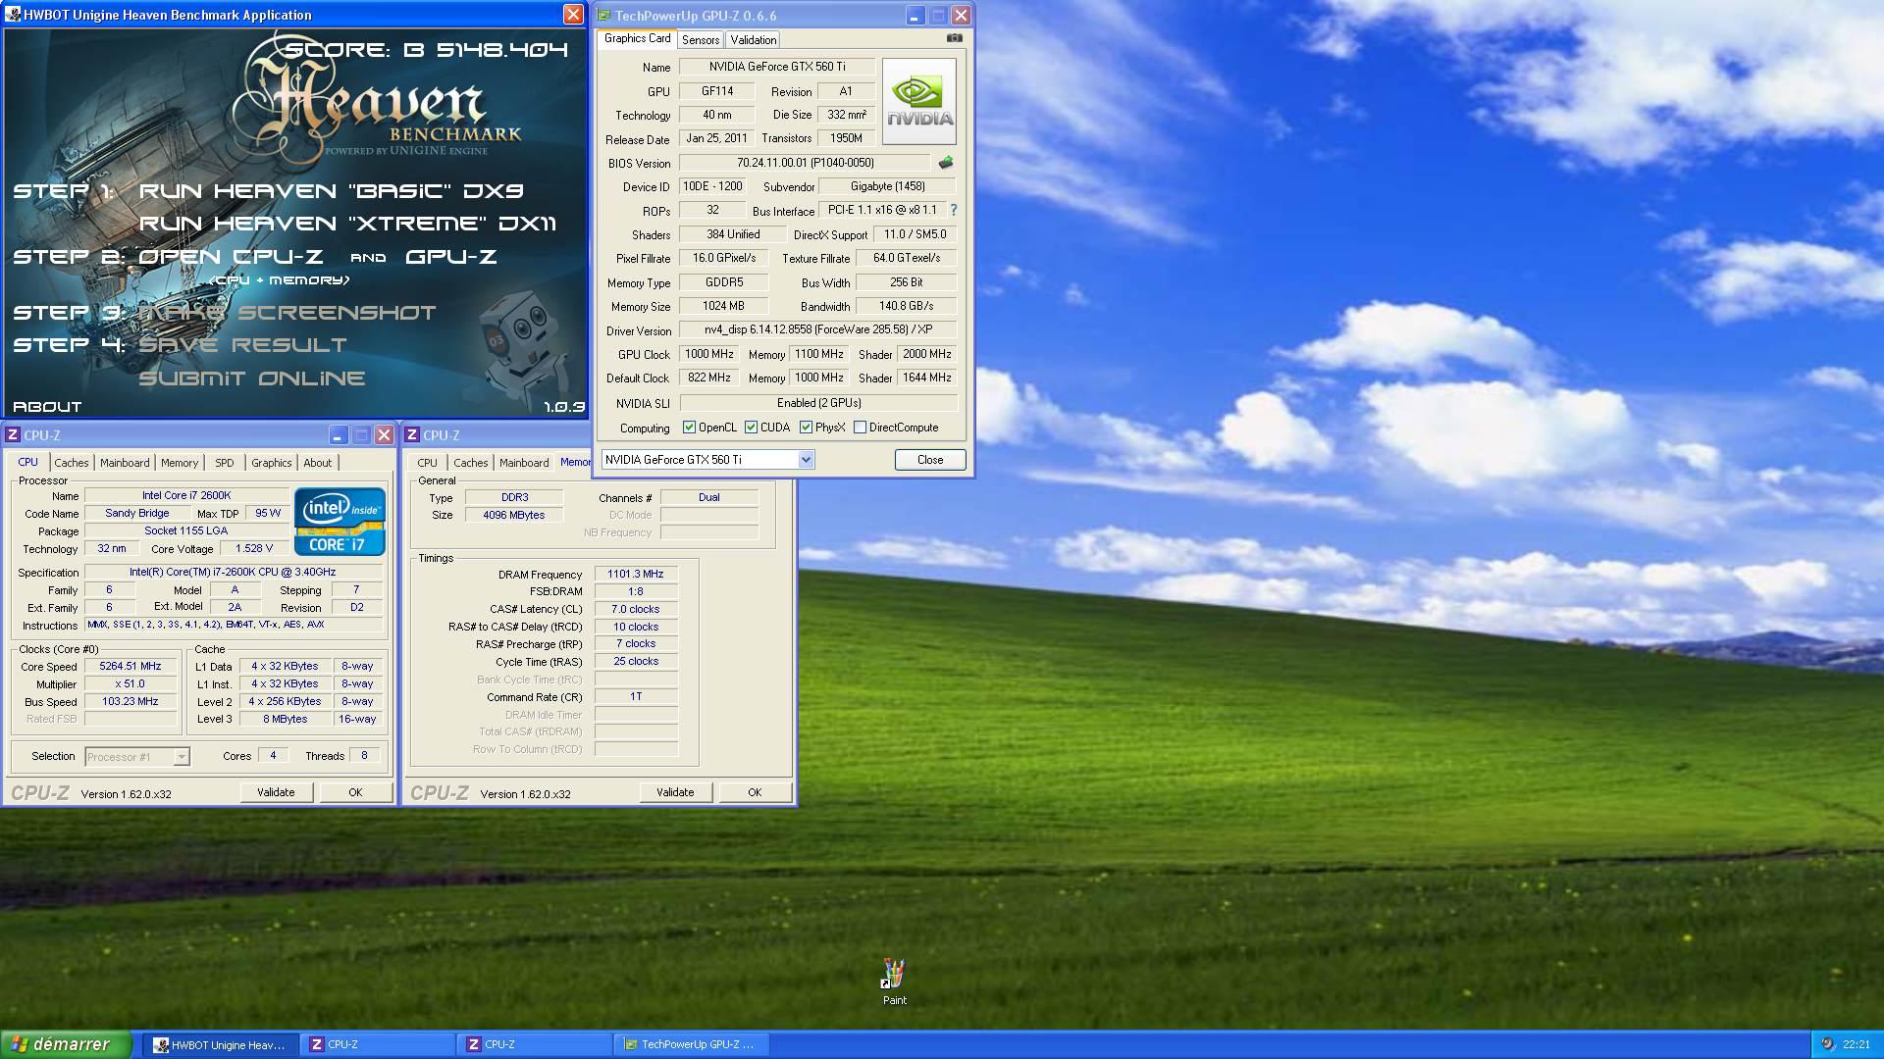This screenshot has width=1884, height=1059.
Task: Select first CPU-Z taskbar button
Action: [377, 1045]
